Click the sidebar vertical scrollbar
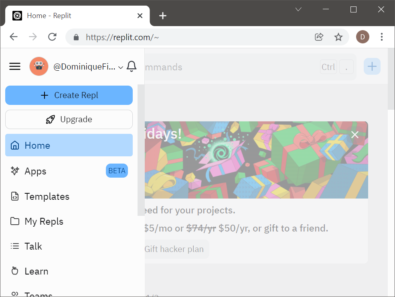The image size is (395, 297). [x=141, y=150]
